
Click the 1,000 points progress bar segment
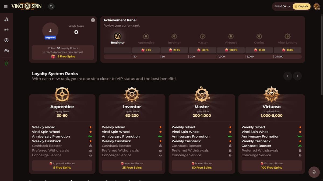point(231,57)
